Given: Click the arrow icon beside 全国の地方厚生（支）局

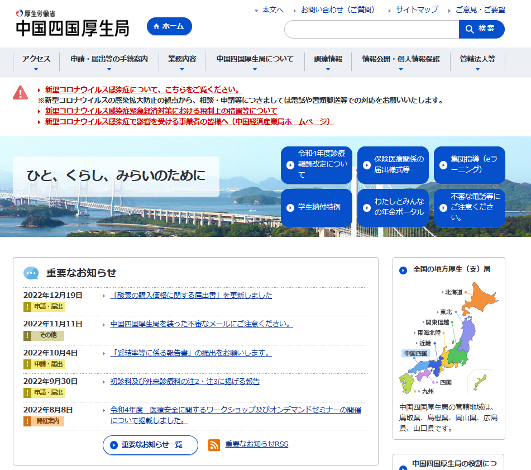Looking at the screenshot, I should click(403, 271).
